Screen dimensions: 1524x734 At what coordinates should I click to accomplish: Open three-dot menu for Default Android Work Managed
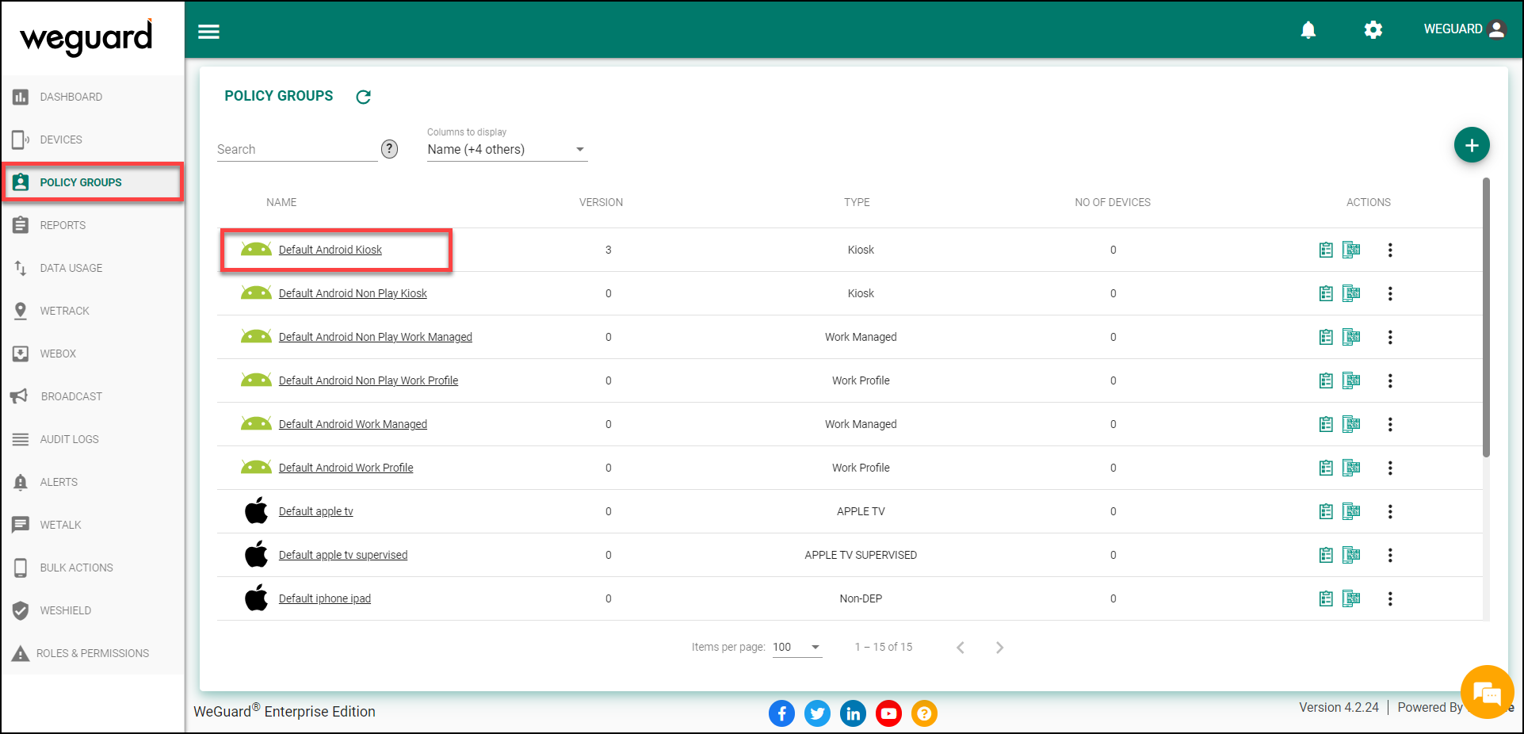[1390, 424]
